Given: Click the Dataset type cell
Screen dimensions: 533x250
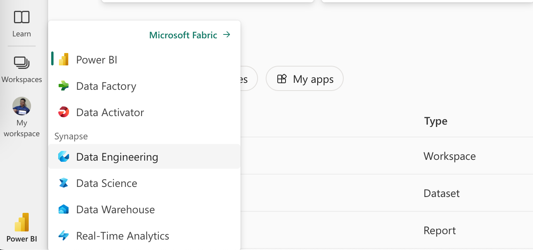Looking at the screenshot, I should click(x=441, y=193).
